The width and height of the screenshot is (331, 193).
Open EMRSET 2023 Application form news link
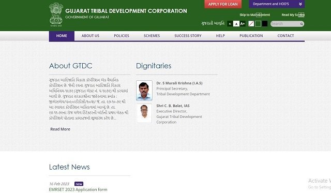[x=78, y=189]
